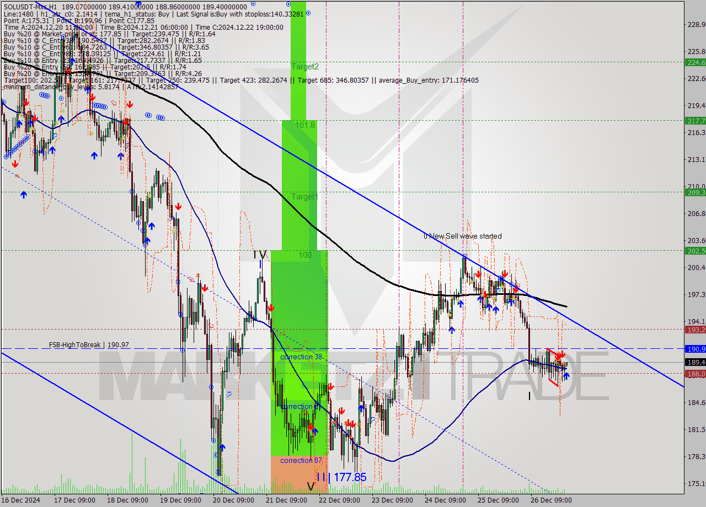Click the 'Time A:2024.12.20' info line
This screenshot has height=507, width=706.
pos(143,27)
